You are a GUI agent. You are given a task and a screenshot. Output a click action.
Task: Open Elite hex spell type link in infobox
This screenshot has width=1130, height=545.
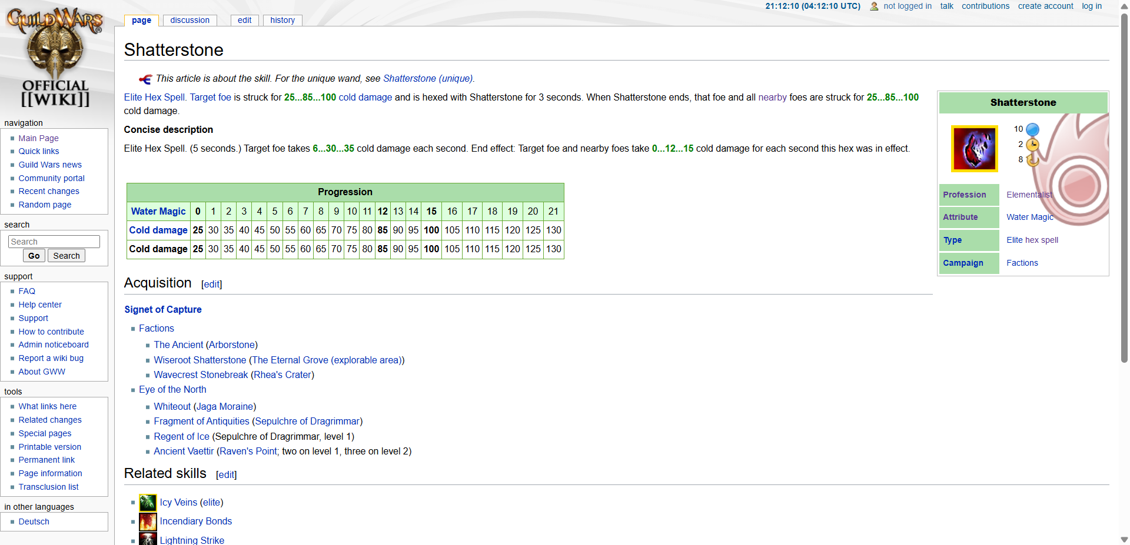(x=1032, y=240)
